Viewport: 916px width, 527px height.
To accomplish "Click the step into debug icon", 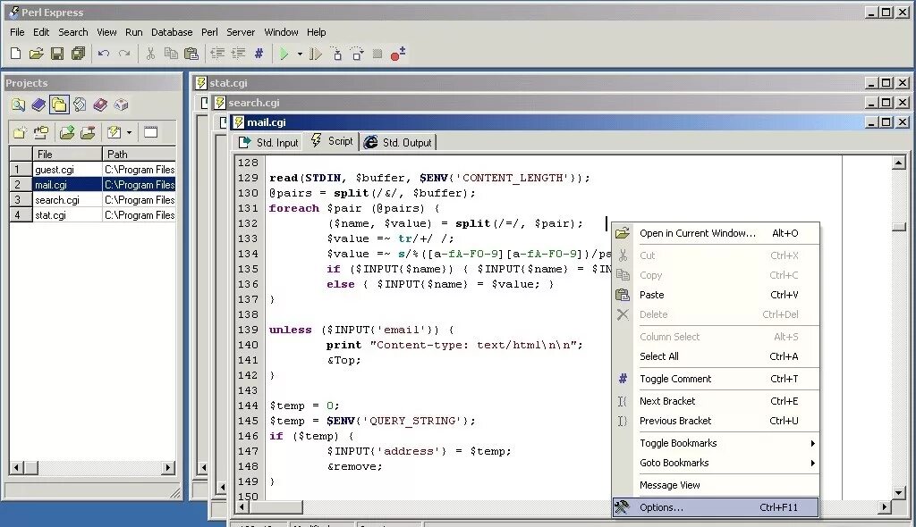I will point(336,54).
